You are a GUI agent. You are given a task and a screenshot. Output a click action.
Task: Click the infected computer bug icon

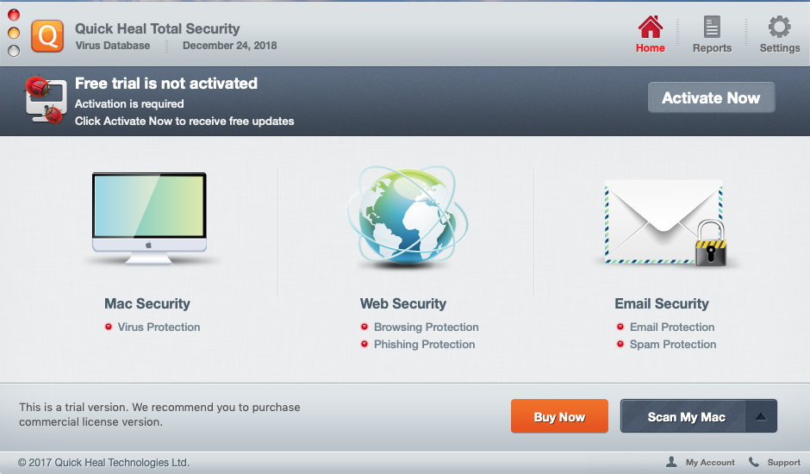46,100
